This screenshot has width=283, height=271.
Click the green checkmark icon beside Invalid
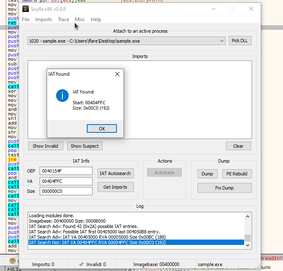pyautogui.click(x=81, y=264)
